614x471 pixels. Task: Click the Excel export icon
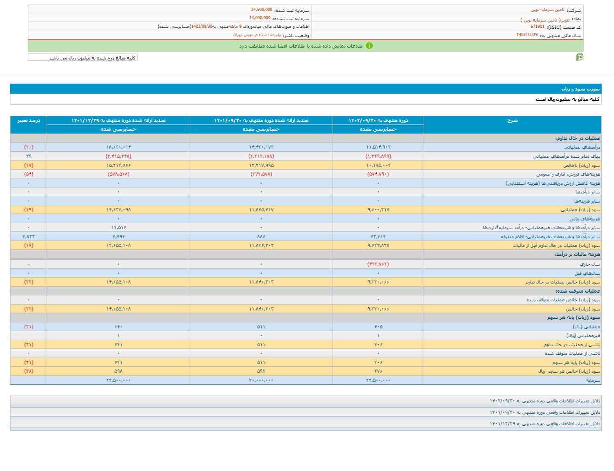coord(580,57)
